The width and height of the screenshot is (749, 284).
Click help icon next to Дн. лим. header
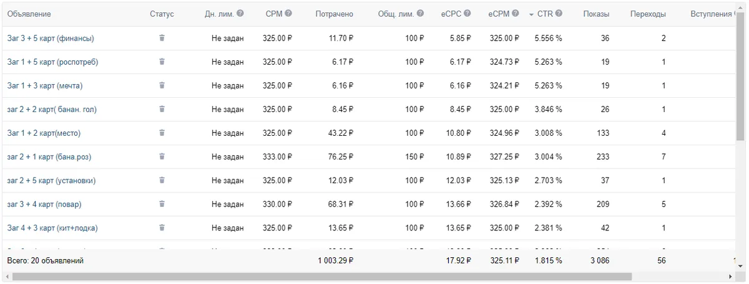(240, 14)
